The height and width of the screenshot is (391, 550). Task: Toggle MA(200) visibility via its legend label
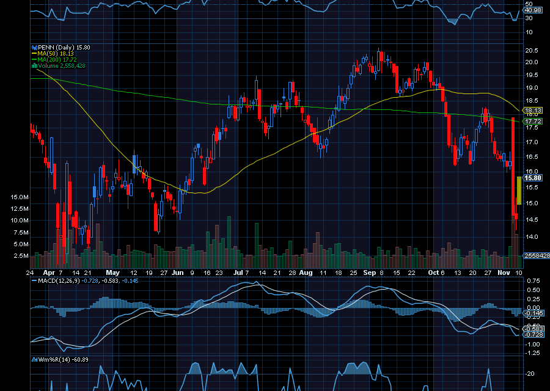point(49,59)
